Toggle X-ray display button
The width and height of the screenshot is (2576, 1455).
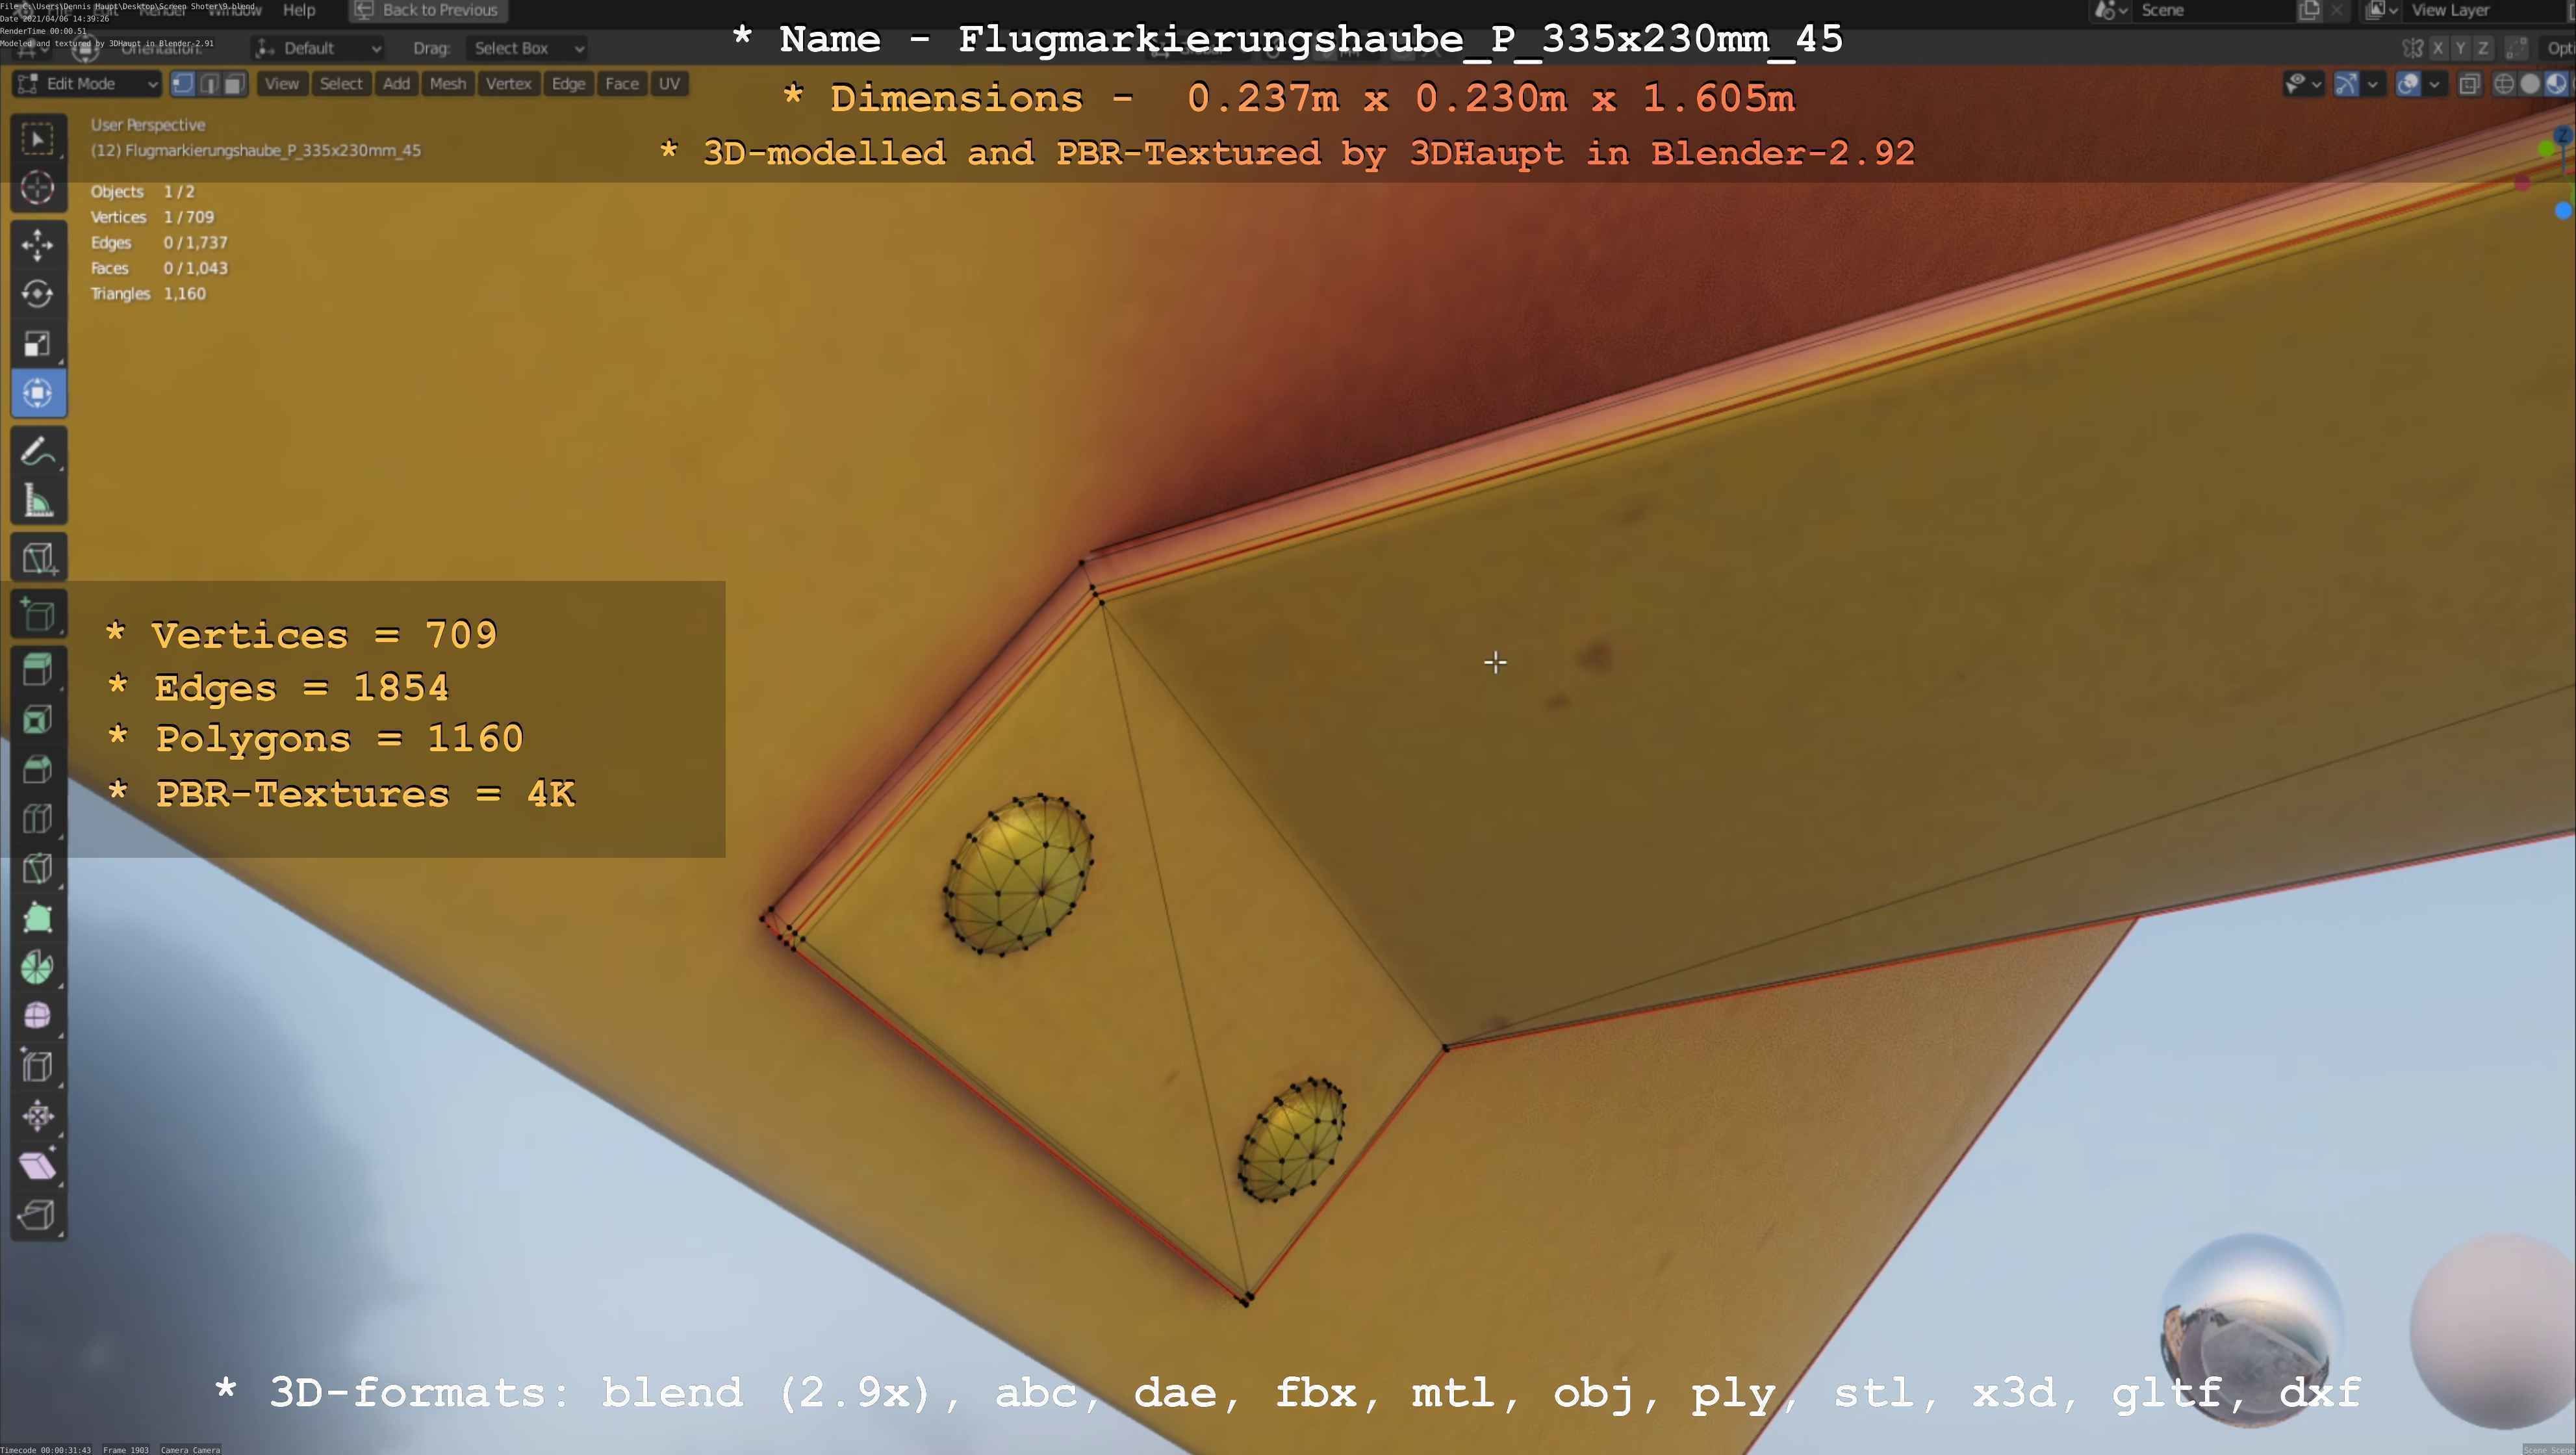point(2469,84)
